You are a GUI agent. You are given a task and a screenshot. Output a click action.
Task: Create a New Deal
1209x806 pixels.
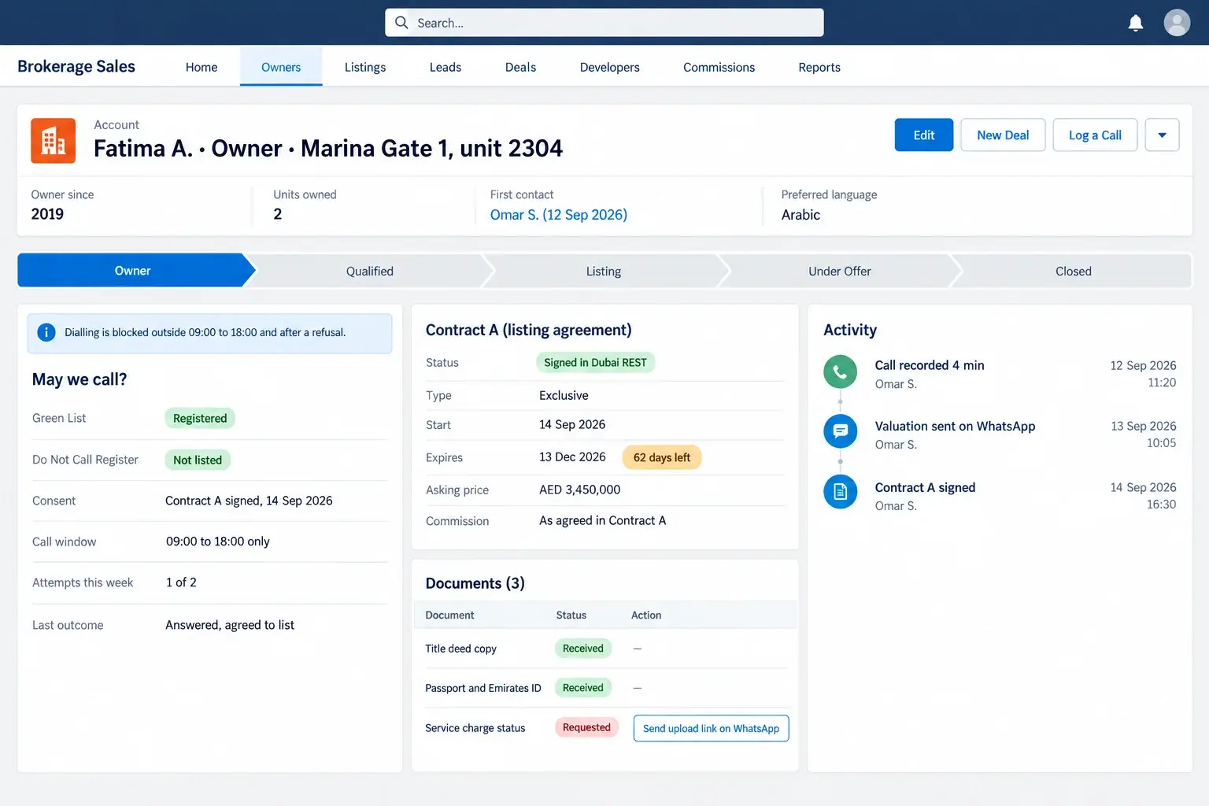pyautogui.click(x=1003, y=135)
